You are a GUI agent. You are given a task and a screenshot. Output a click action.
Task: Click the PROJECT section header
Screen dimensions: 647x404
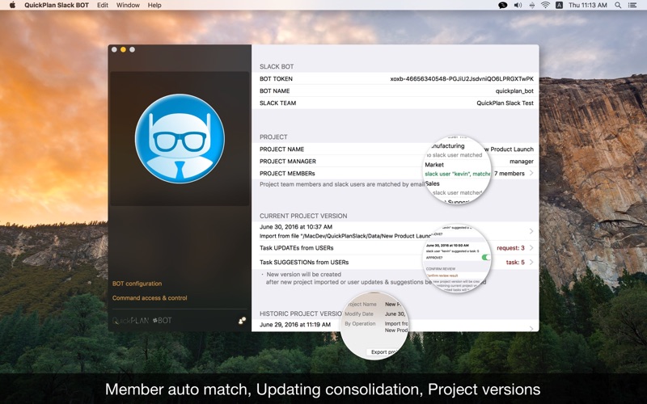pyautogui.click(x=273, y=137)
